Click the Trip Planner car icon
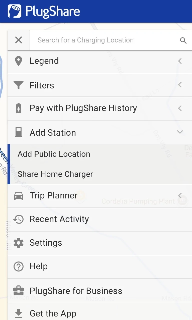Image resolution: width=192 pixels, height=320 pixels. coord(19,196)
